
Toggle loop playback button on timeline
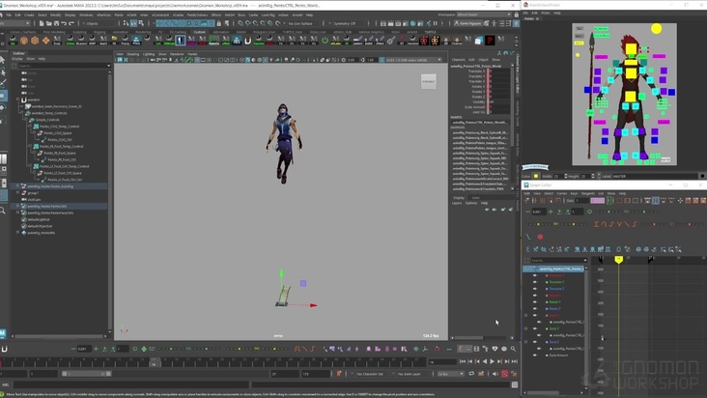[x=471, y=374]
